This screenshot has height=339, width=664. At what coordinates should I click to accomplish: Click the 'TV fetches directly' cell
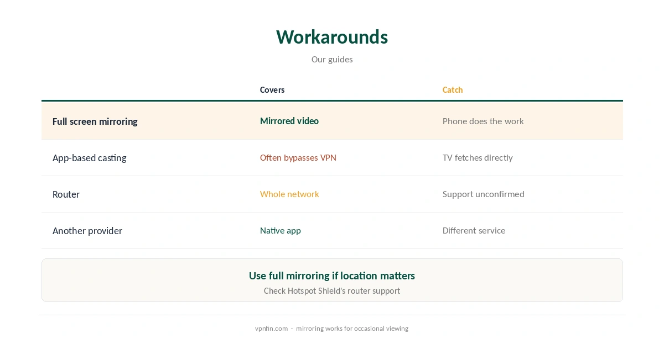(x=478, y=158)
